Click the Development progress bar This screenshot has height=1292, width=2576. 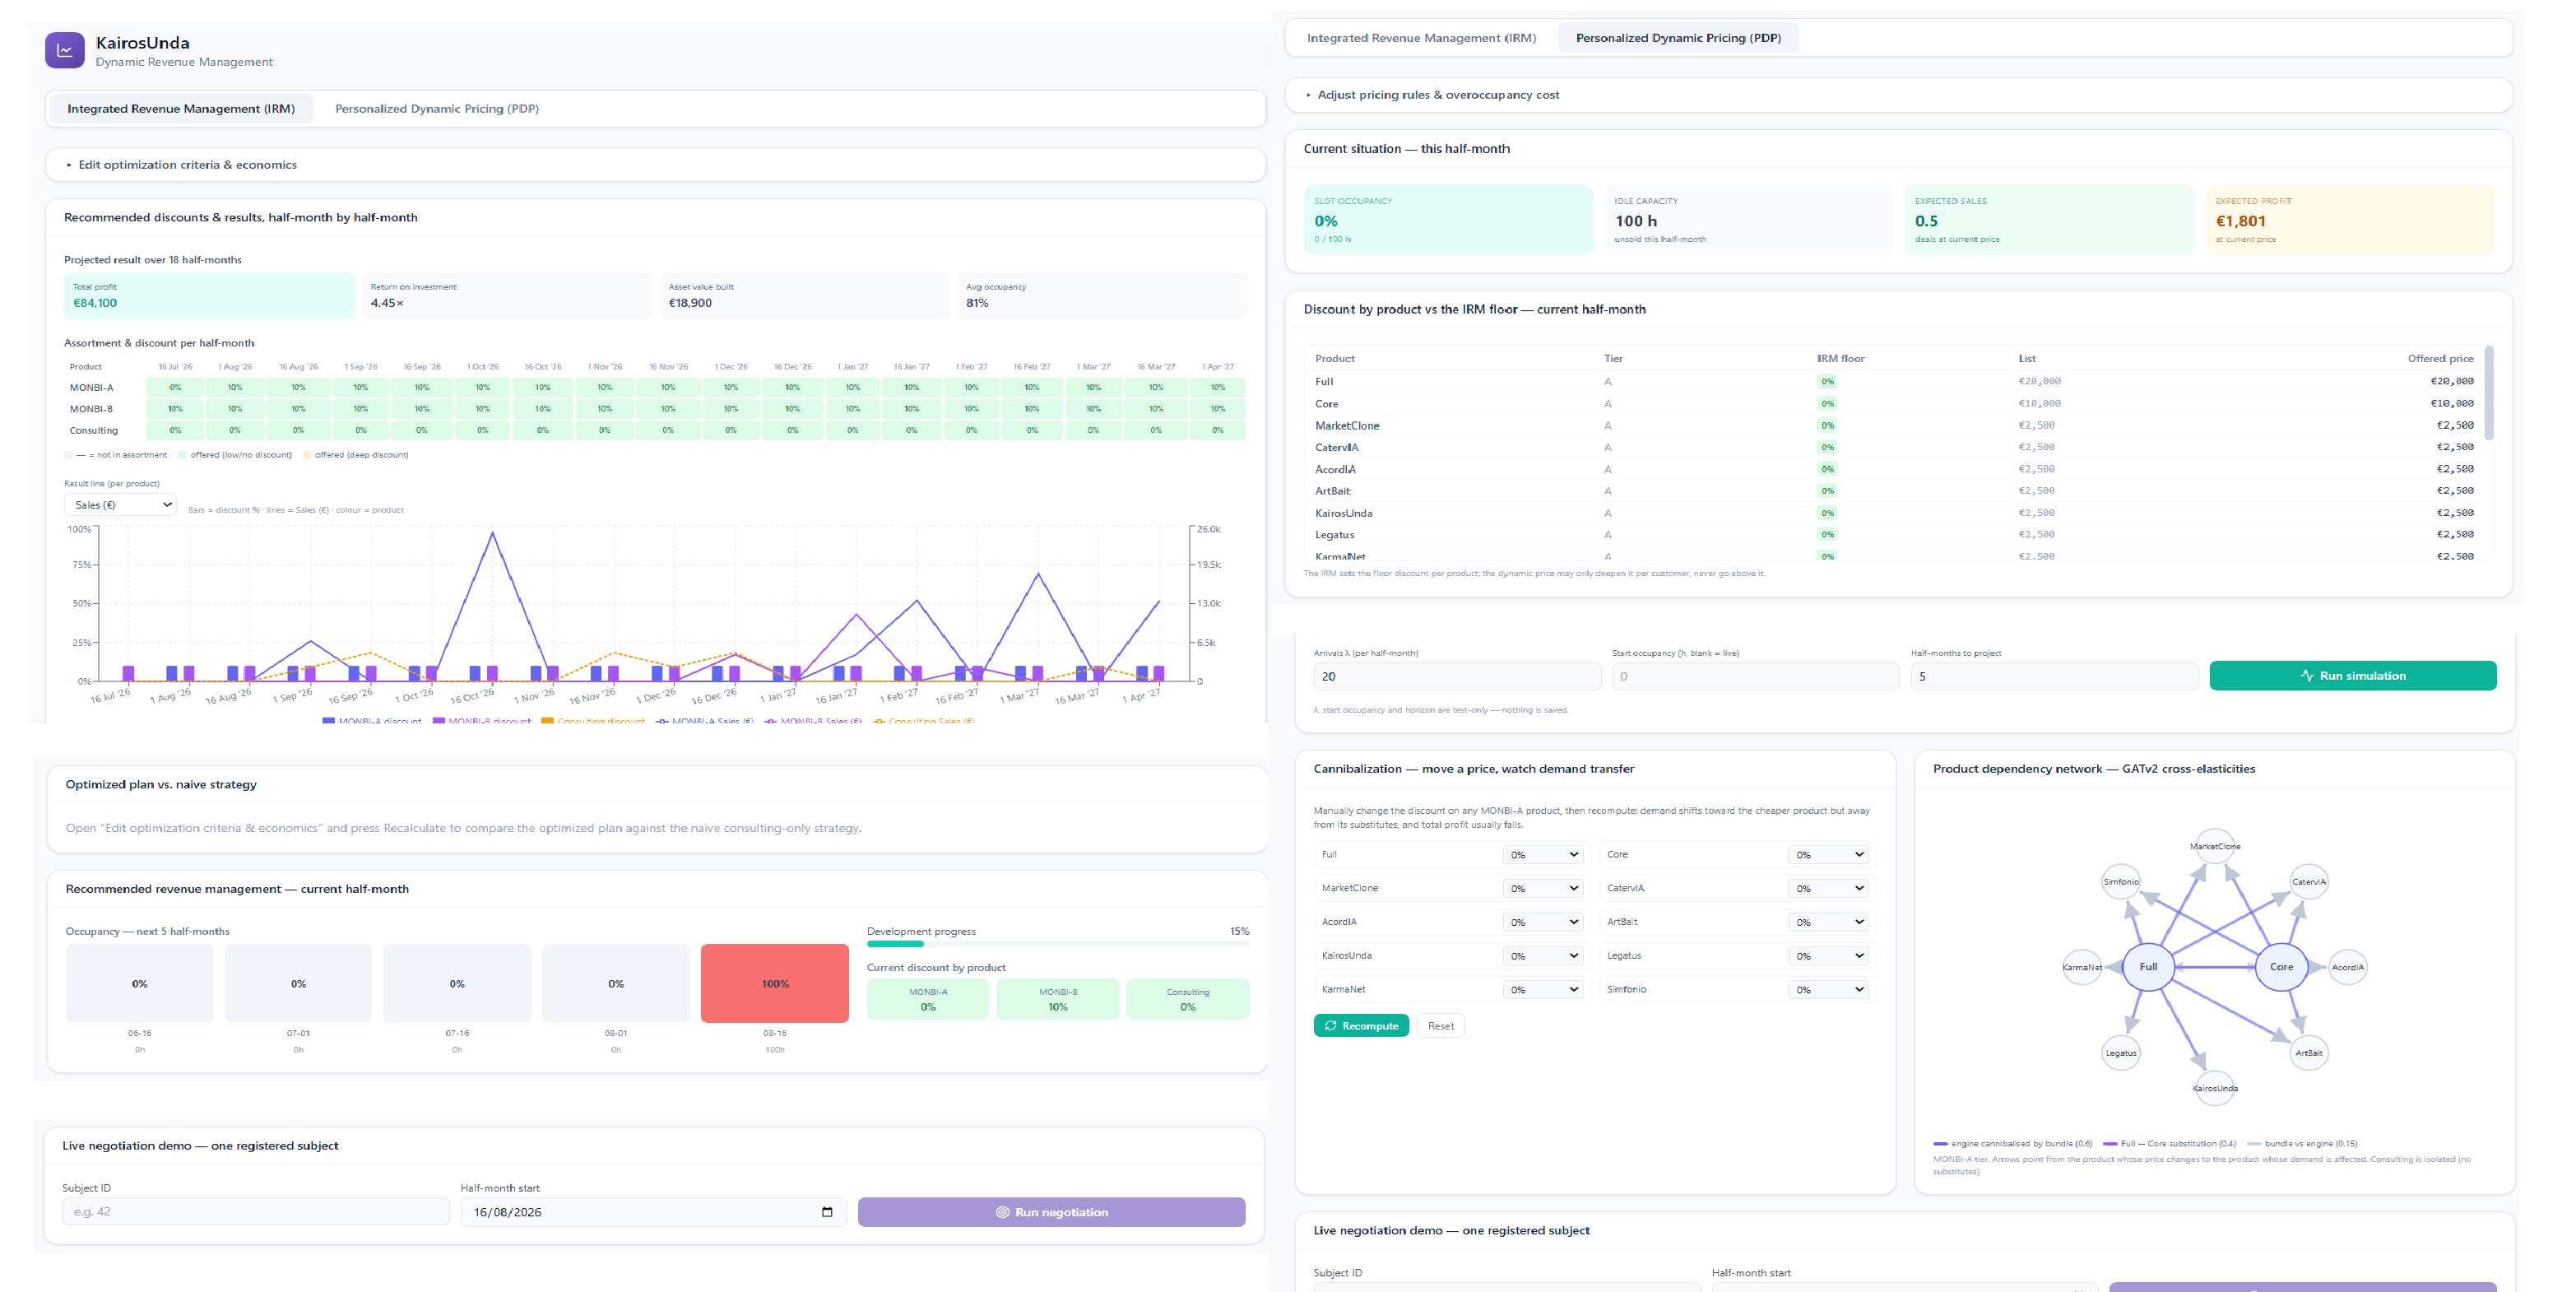click(1058, 944)
